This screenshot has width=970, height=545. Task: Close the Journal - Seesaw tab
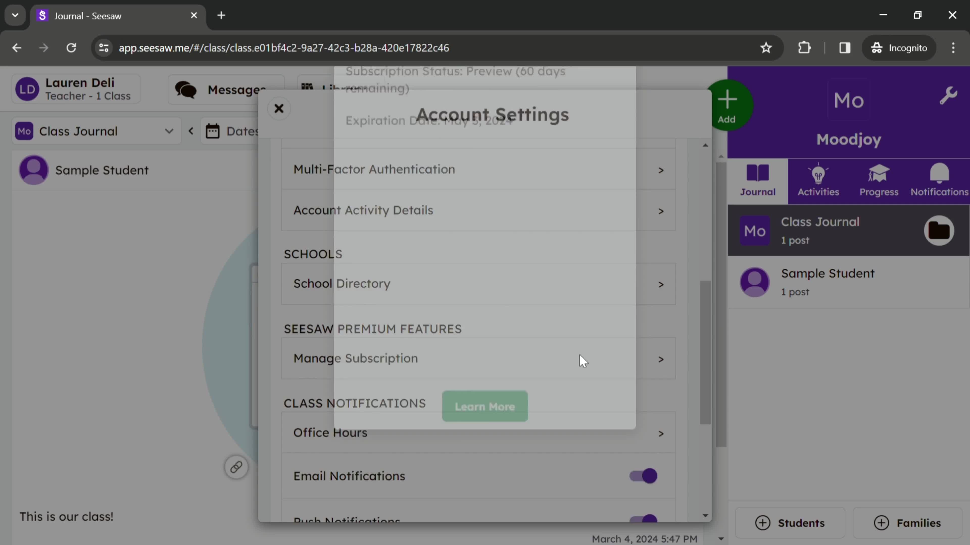coord(194,15)
